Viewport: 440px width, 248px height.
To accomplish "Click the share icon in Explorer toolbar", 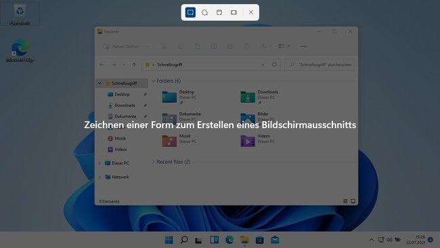I will tap(230, 46).
